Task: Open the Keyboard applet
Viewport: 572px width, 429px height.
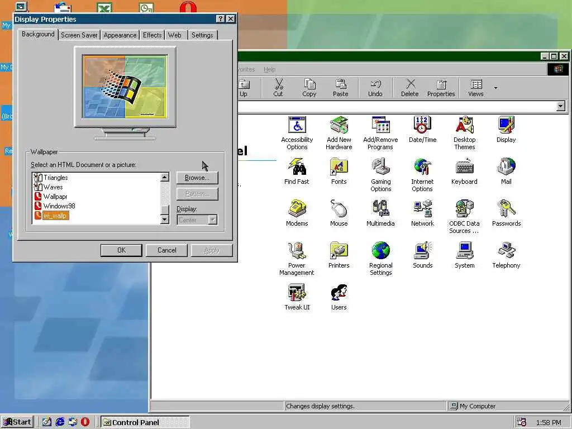Action: pyautogui.click(x=464, y=171)
